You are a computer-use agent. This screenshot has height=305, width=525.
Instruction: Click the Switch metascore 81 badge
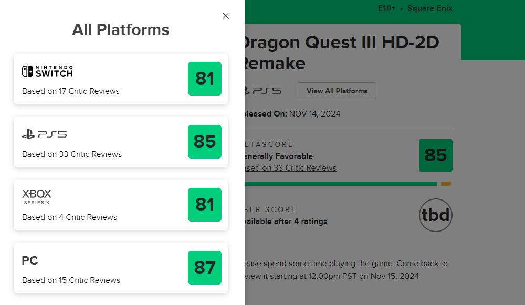click(x=205, y=79)
